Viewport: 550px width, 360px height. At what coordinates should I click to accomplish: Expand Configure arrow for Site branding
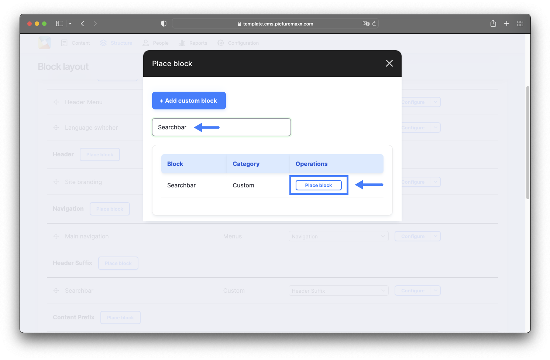coord(436,182)
